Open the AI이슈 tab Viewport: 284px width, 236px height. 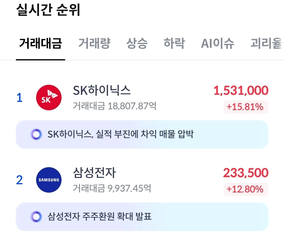point(217,43)
